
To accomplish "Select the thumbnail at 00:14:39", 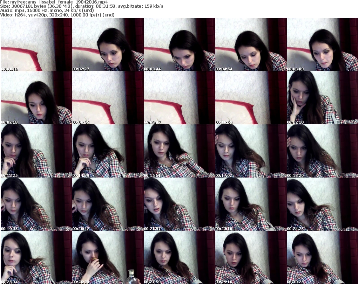I will 108,151.
